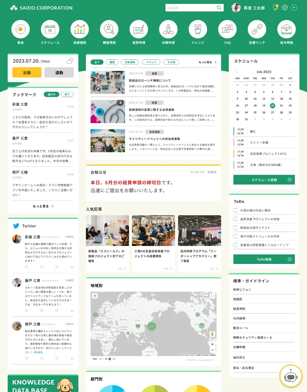
Task: Open the スケジュール calendar icon
Action: (x=50, y=29)
